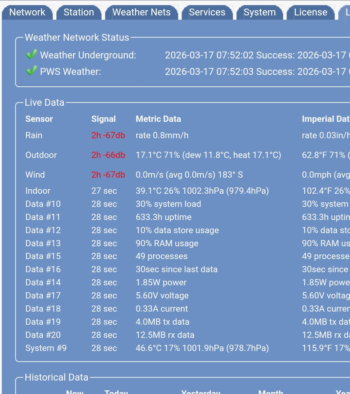Click the partially visible rightmost tab
The image size is (350, 394).
[346, 12]
